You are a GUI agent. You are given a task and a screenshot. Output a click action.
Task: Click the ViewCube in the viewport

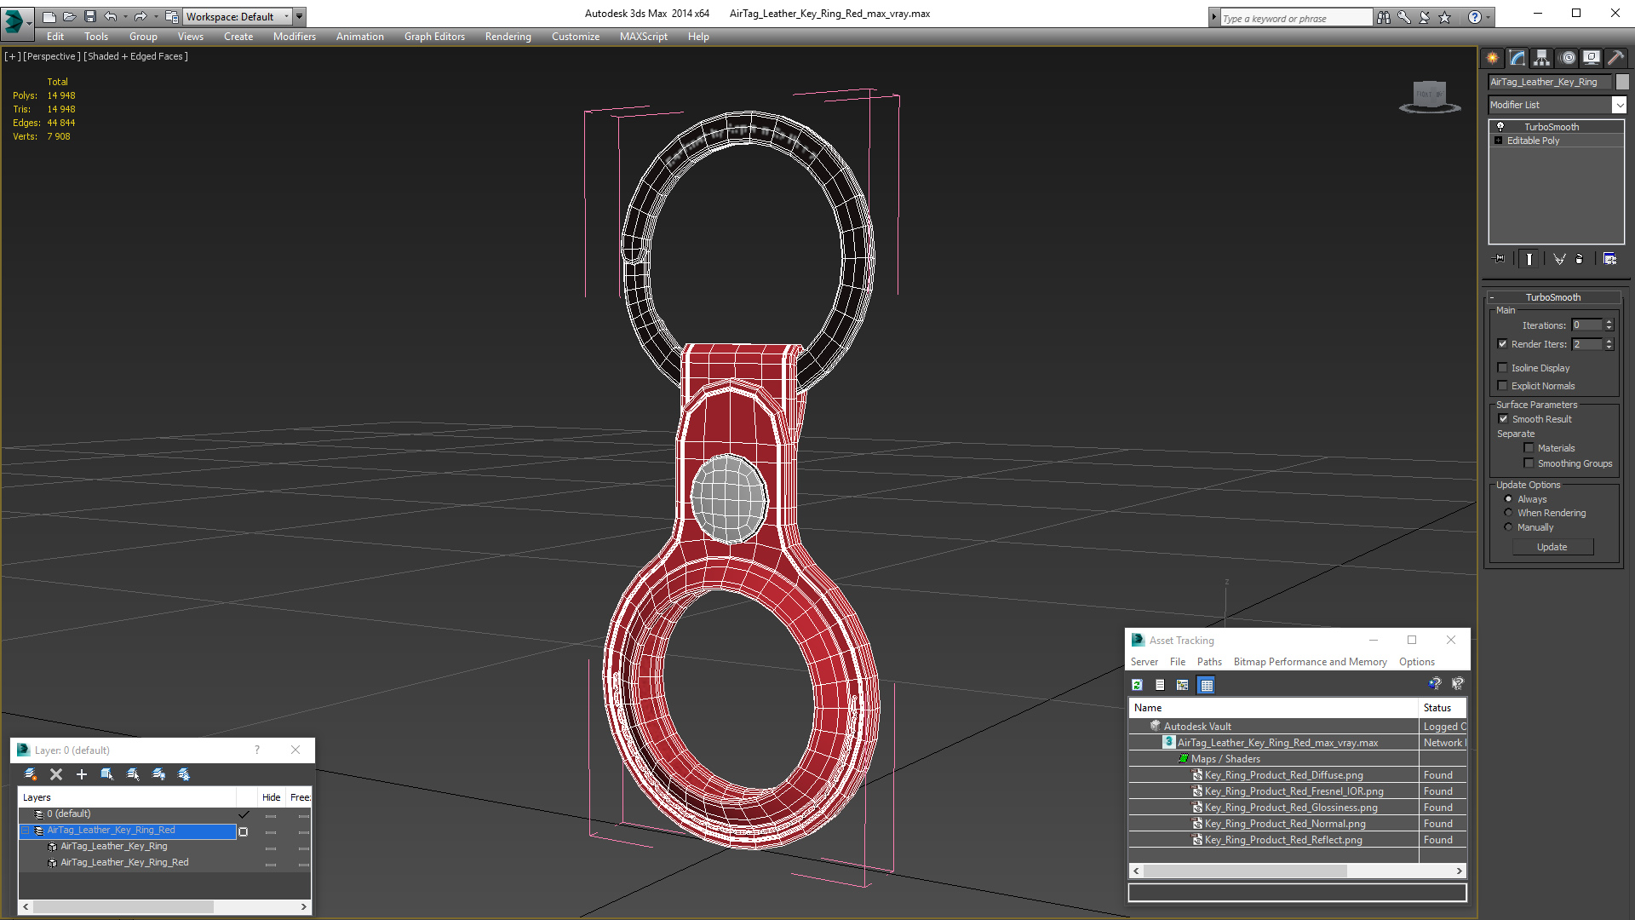(1430, 96)
